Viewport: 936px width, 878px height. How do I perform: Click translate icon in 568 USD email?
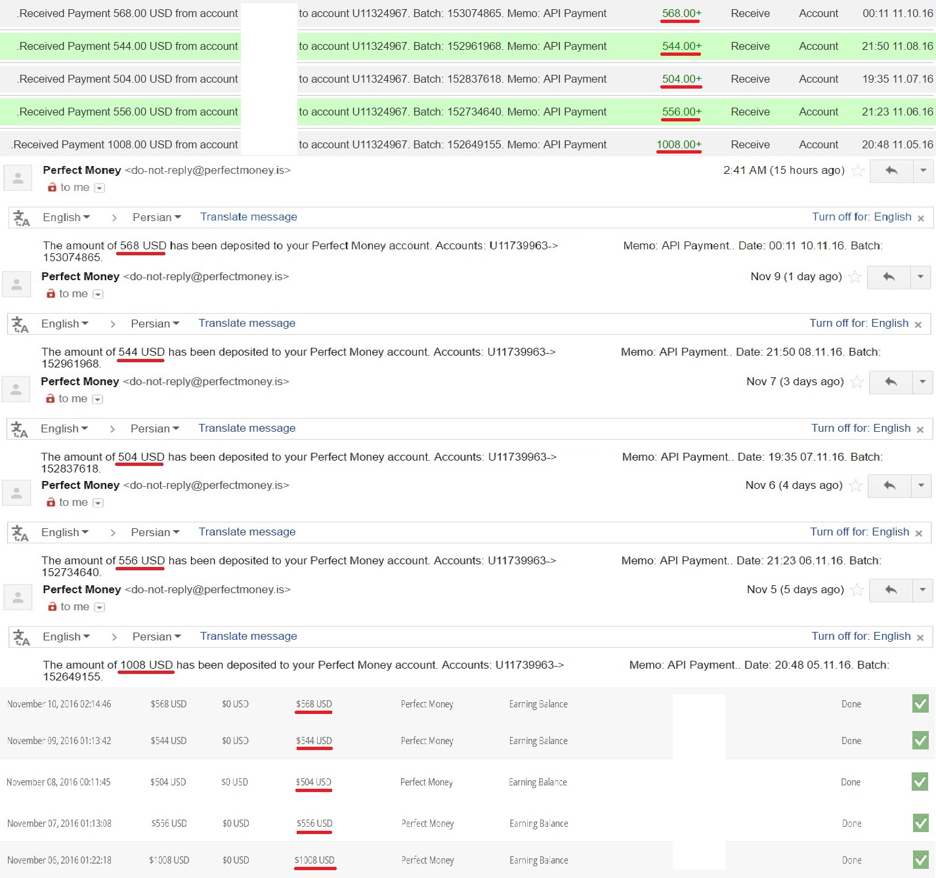[x=22, y=218]
